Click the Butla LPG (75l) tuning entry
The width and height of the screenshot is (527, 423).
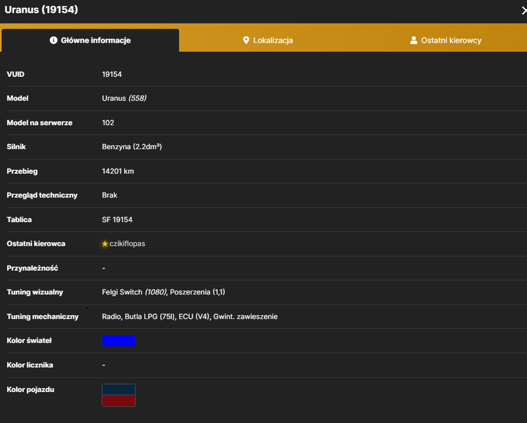pos(150,316)
